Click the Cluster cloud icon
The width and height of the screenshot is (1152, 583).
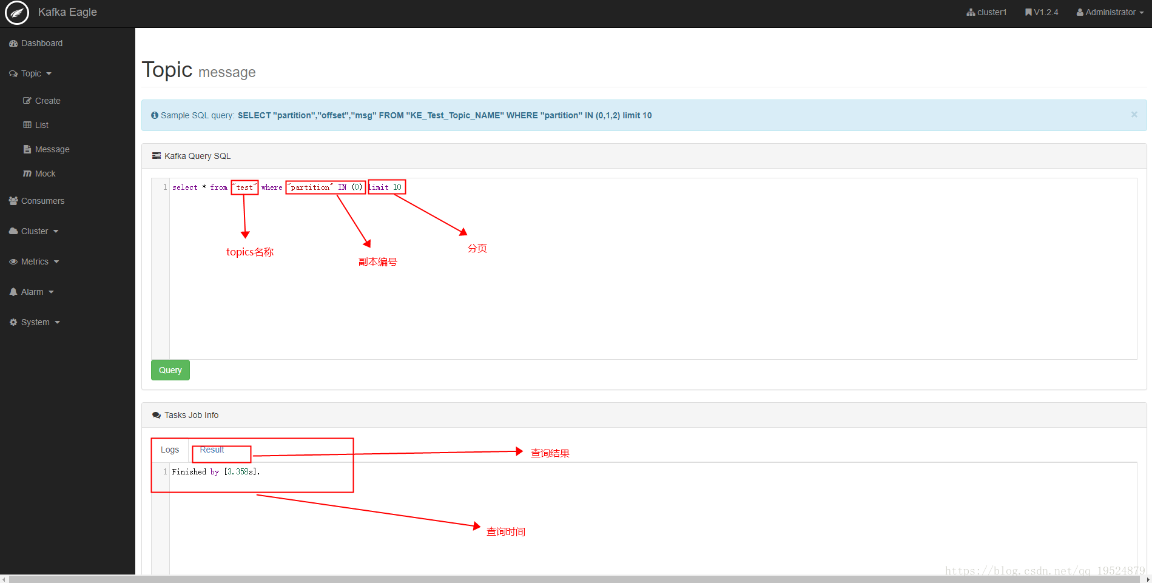tap(13, 231)
